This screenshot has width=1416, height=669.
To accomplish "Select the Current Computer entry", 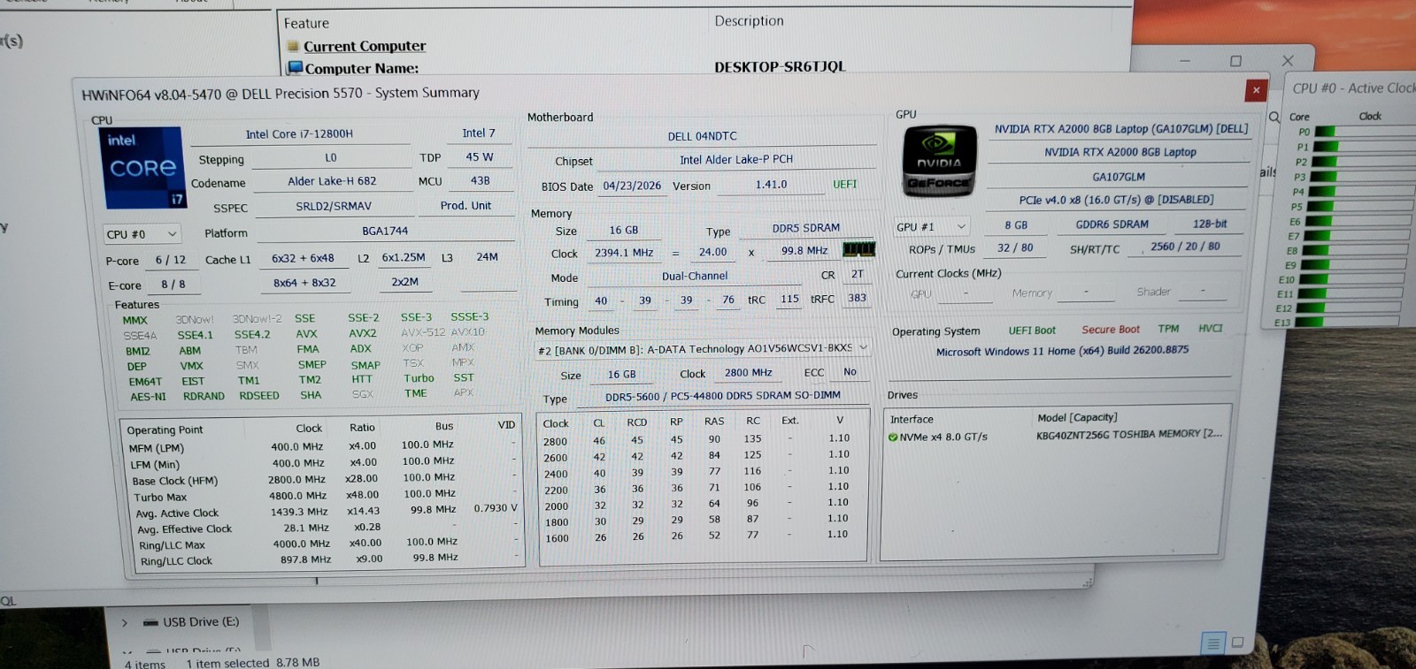I will 365,46.
